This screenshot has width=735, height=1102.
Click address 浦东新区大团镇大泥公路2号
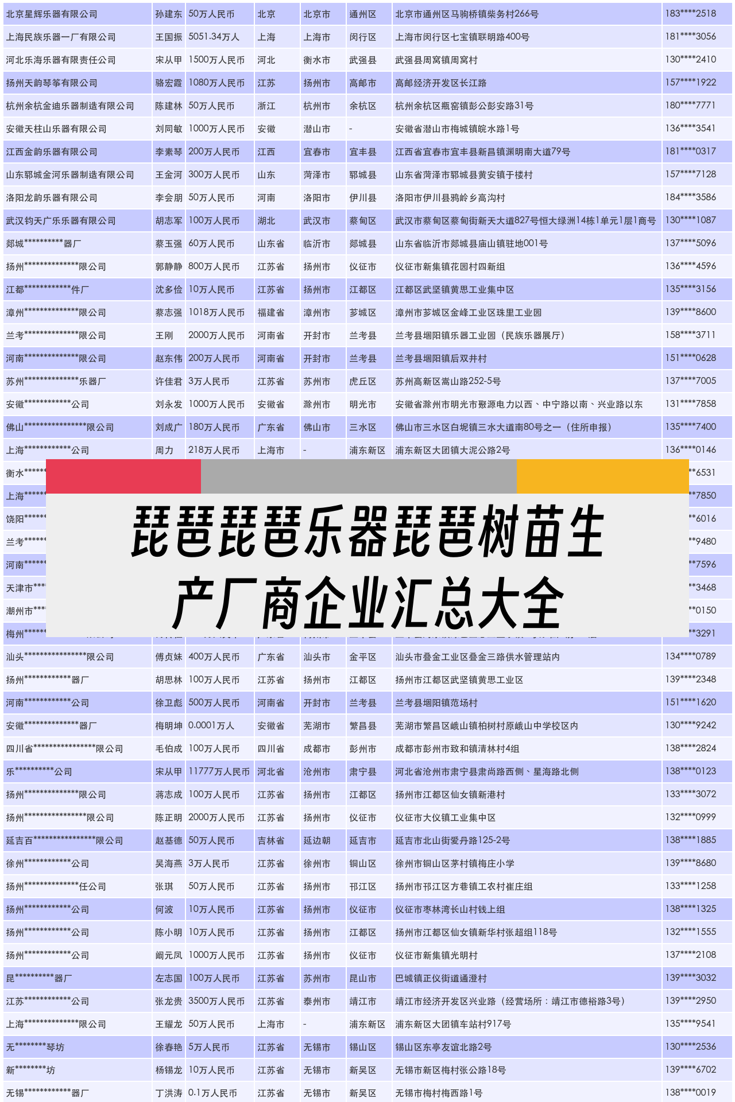452,450
